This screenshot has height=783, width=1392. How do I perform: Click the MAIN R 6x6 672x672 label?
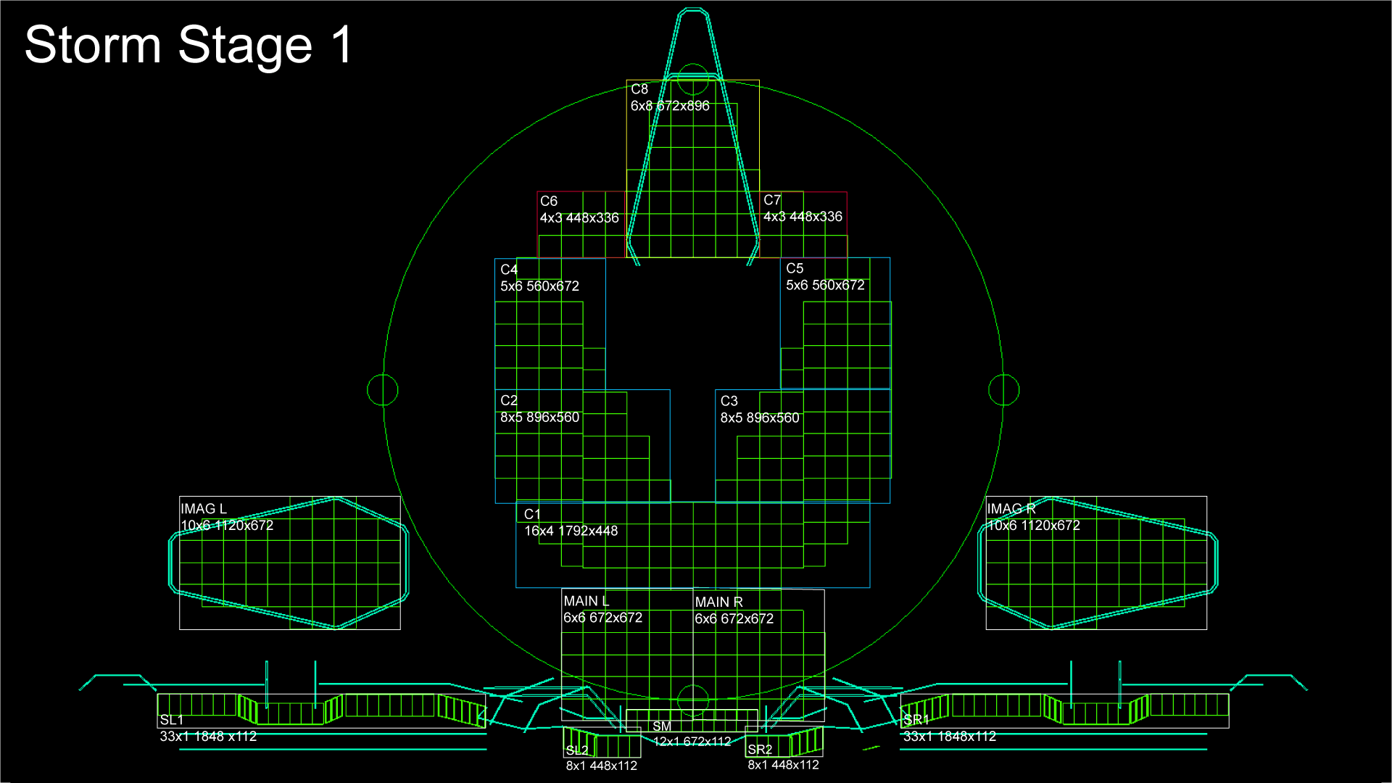pyautogui.click(x=734, y=610)
